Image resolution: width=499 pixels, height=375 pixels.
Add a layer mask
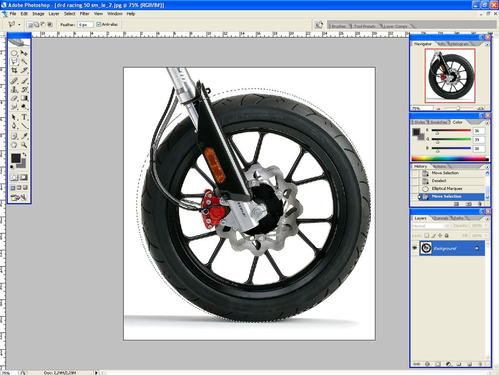coord(438,364)
